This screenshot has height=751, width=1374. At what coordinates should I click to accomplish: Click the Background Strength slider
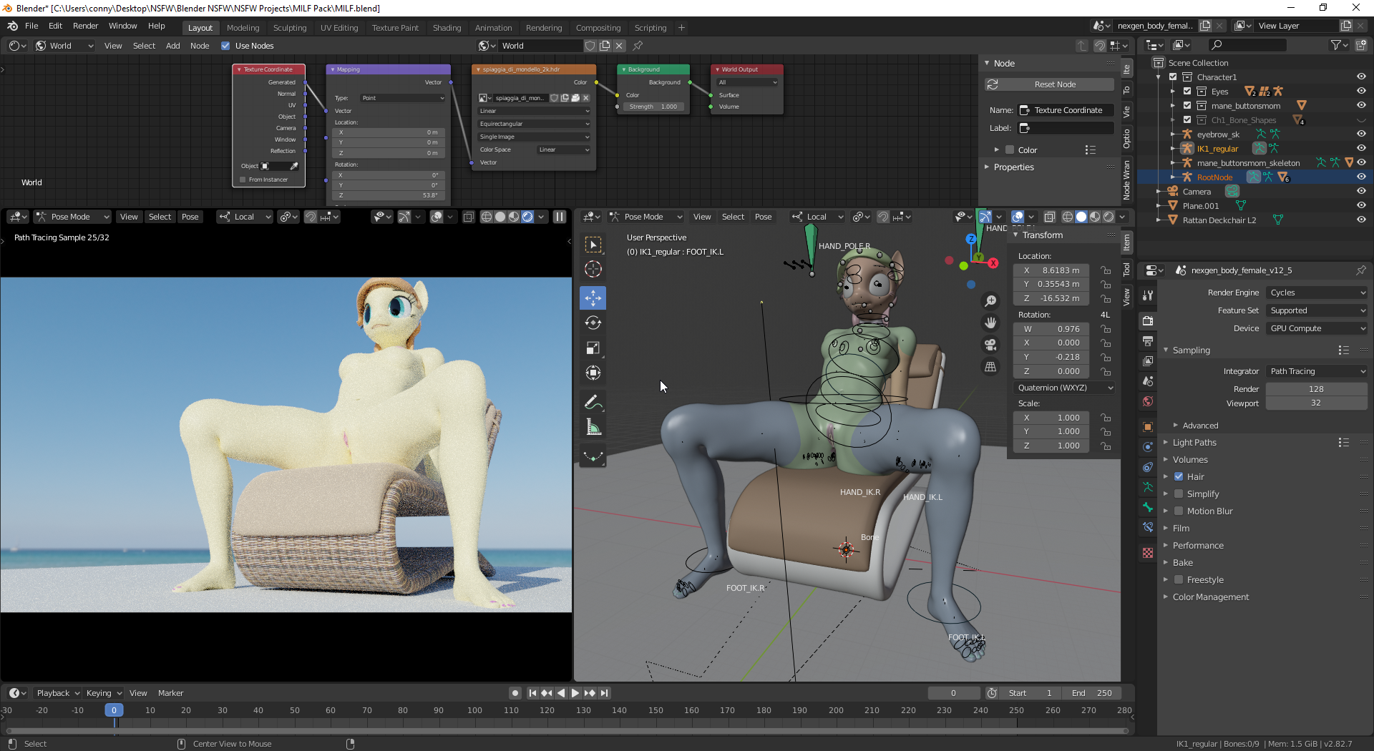pyautogui.click(x=653, y=107)
